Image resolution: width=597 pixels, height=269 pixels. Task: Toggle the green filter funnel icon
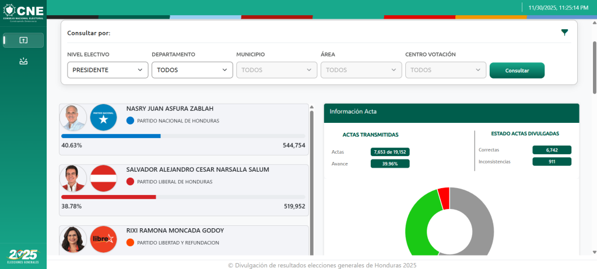pos(564,33)
